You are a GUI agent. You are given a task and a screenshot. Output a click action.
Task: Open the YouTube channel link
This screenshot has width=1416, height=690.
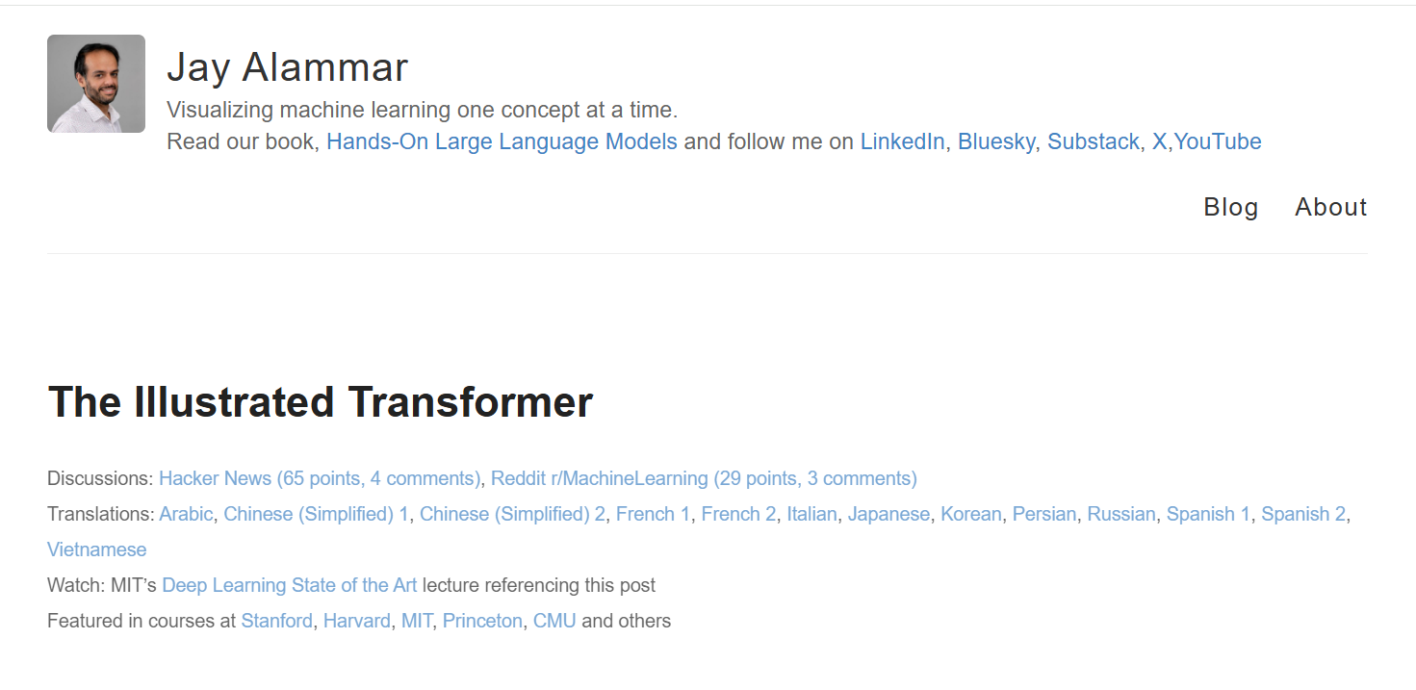pyautogui.click(x=1218, y=141)
